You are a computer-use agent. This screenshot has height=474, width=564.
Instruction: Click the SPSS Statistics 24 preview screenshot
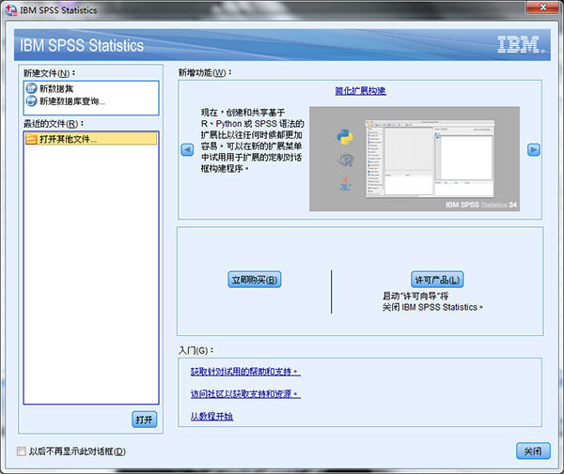[415, 159]
